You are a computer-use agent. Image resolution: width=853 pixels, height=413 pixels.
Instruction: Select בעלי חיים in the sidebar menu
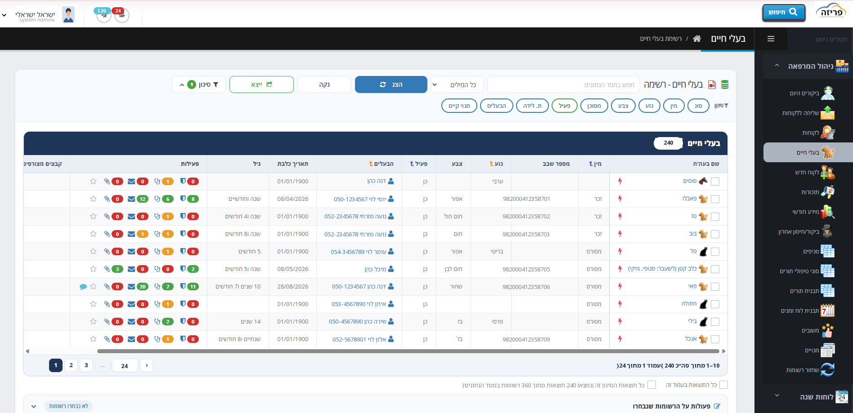808,152
